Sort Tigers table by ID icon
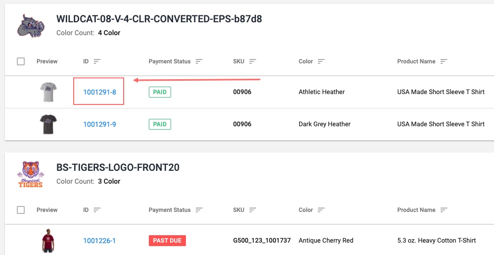Viewport: 494px width, 255px height. point(97,210)
